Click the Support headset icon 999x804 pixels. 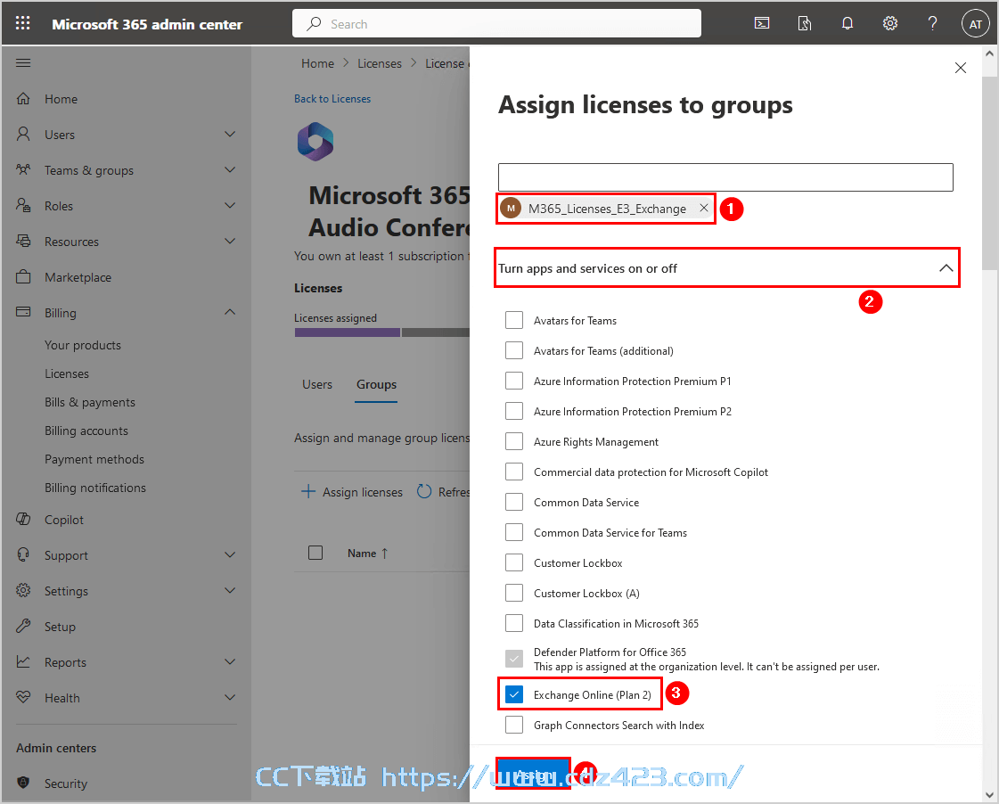tap(23, 555)
